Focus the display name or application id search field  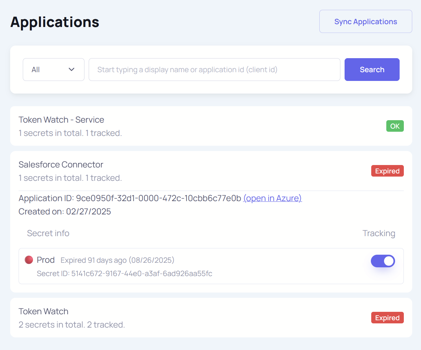[214, 70]
